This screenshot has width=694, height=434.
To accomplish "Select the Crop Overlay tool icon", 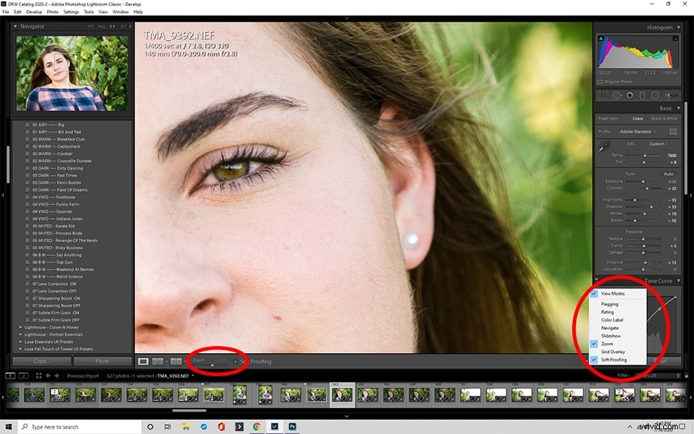I will coord(603,95).
